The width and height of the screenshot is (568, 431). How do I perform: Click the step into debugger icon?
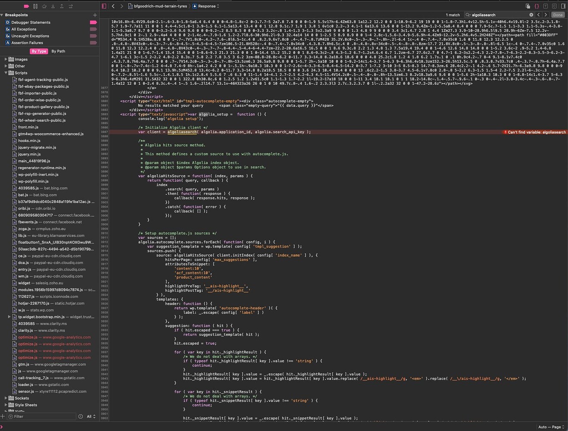point(53,6)
